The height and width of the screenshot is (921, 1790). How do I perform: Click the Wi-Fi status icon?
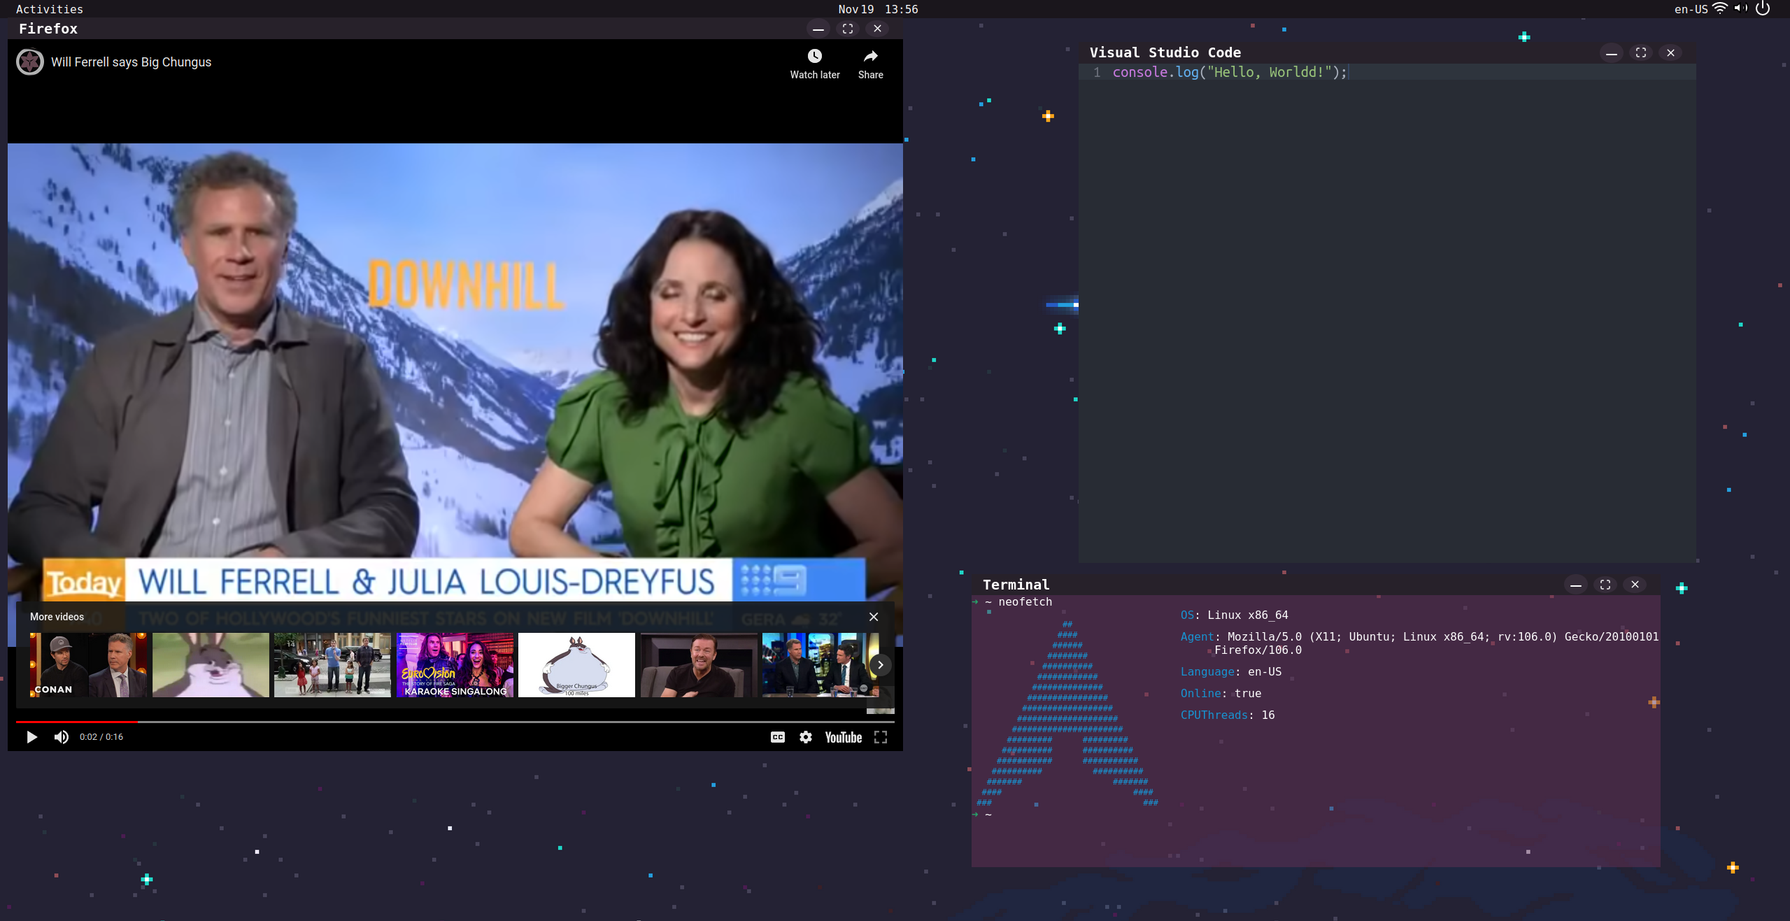click(x=1721, y=9)
